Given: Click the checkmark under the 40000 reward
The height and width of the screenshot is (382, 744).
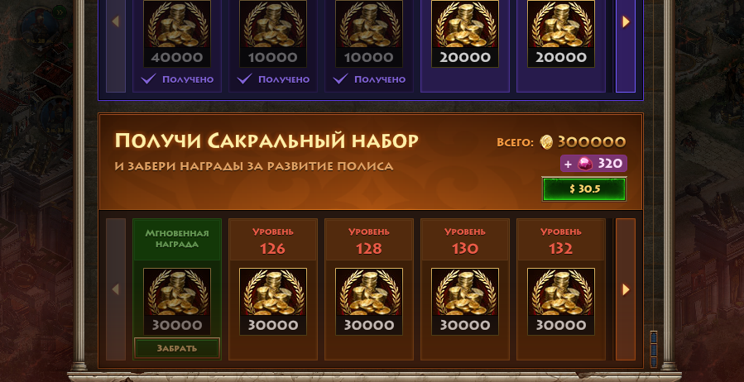Looking at the screenshot, I should tap(148, 79).
